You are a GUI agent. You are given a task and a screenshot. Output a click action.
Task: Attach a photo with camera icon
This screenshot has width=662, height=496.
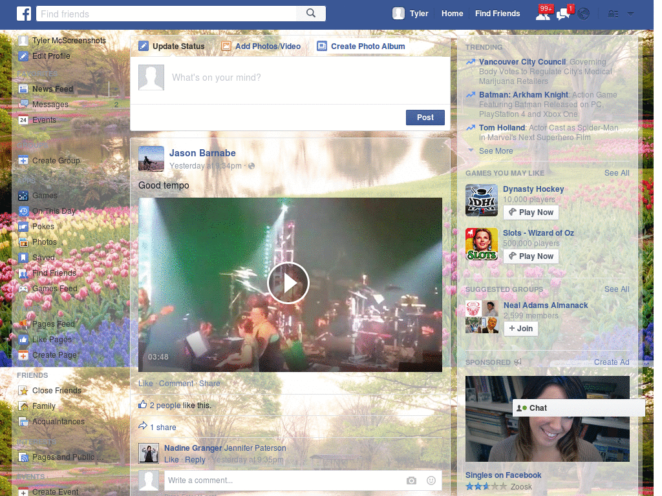click(x=411, y=480)
